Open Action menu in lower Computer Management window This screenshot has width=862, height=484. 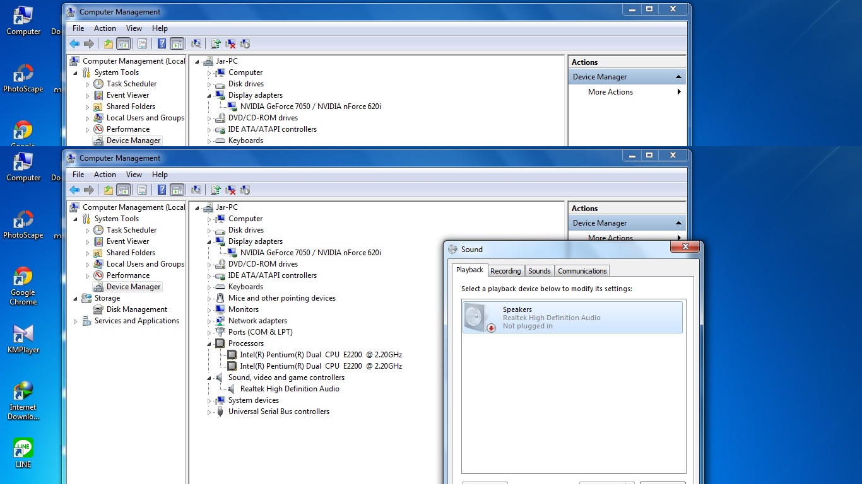[105, 175]
